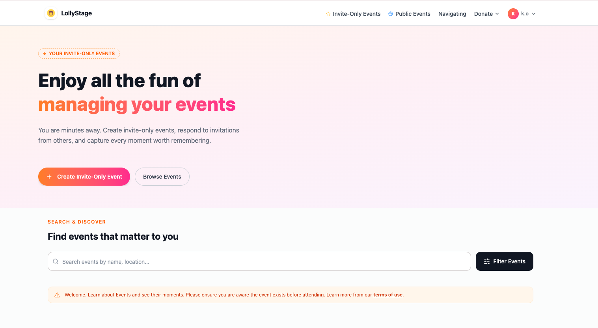Click the magnifier icon in search box
Viewport: 598px width, 328px height.
(56, 261)
